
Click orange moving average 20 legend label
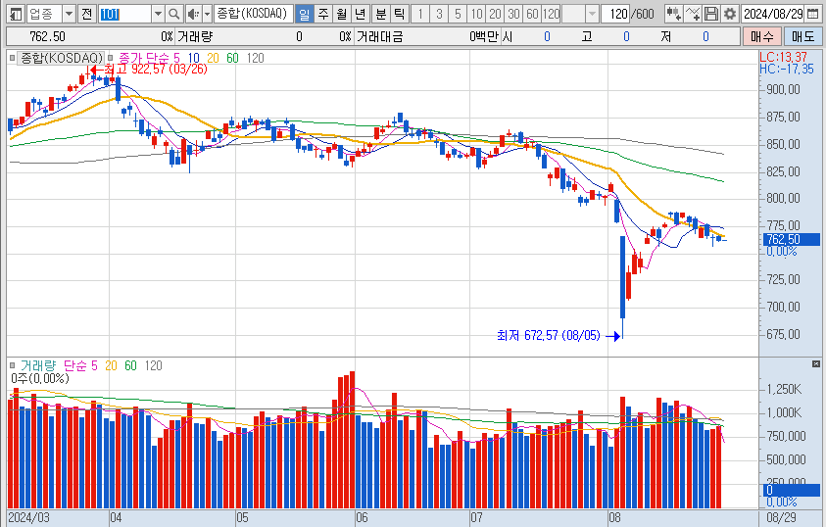click(213, 58)
